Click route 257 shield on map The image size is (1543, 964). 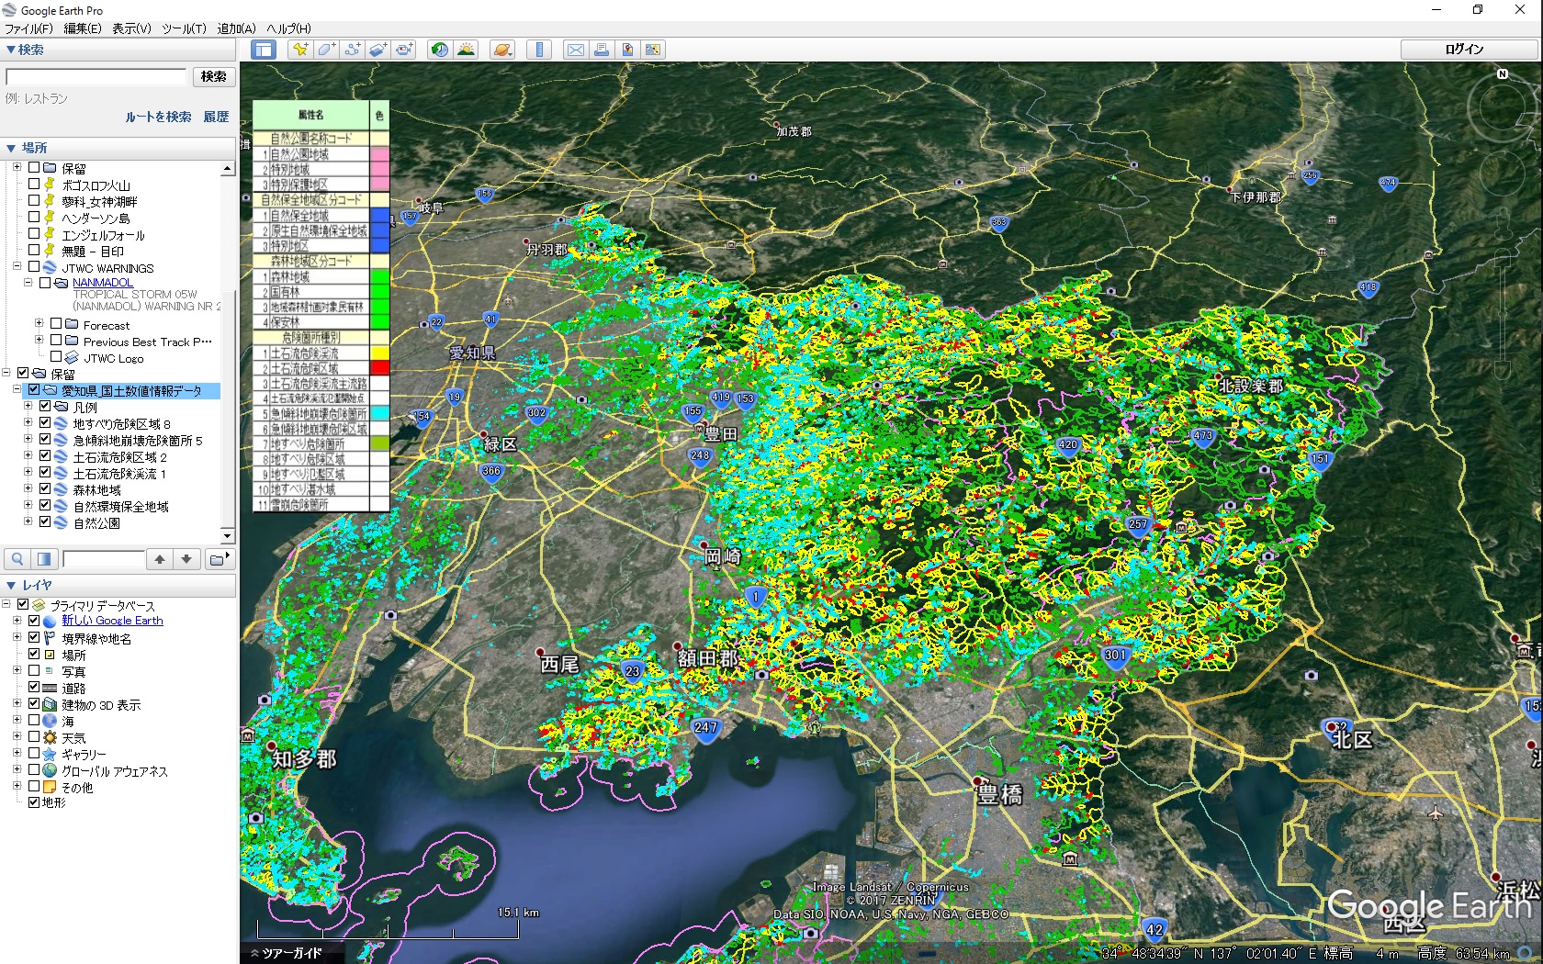(1137, 525)
